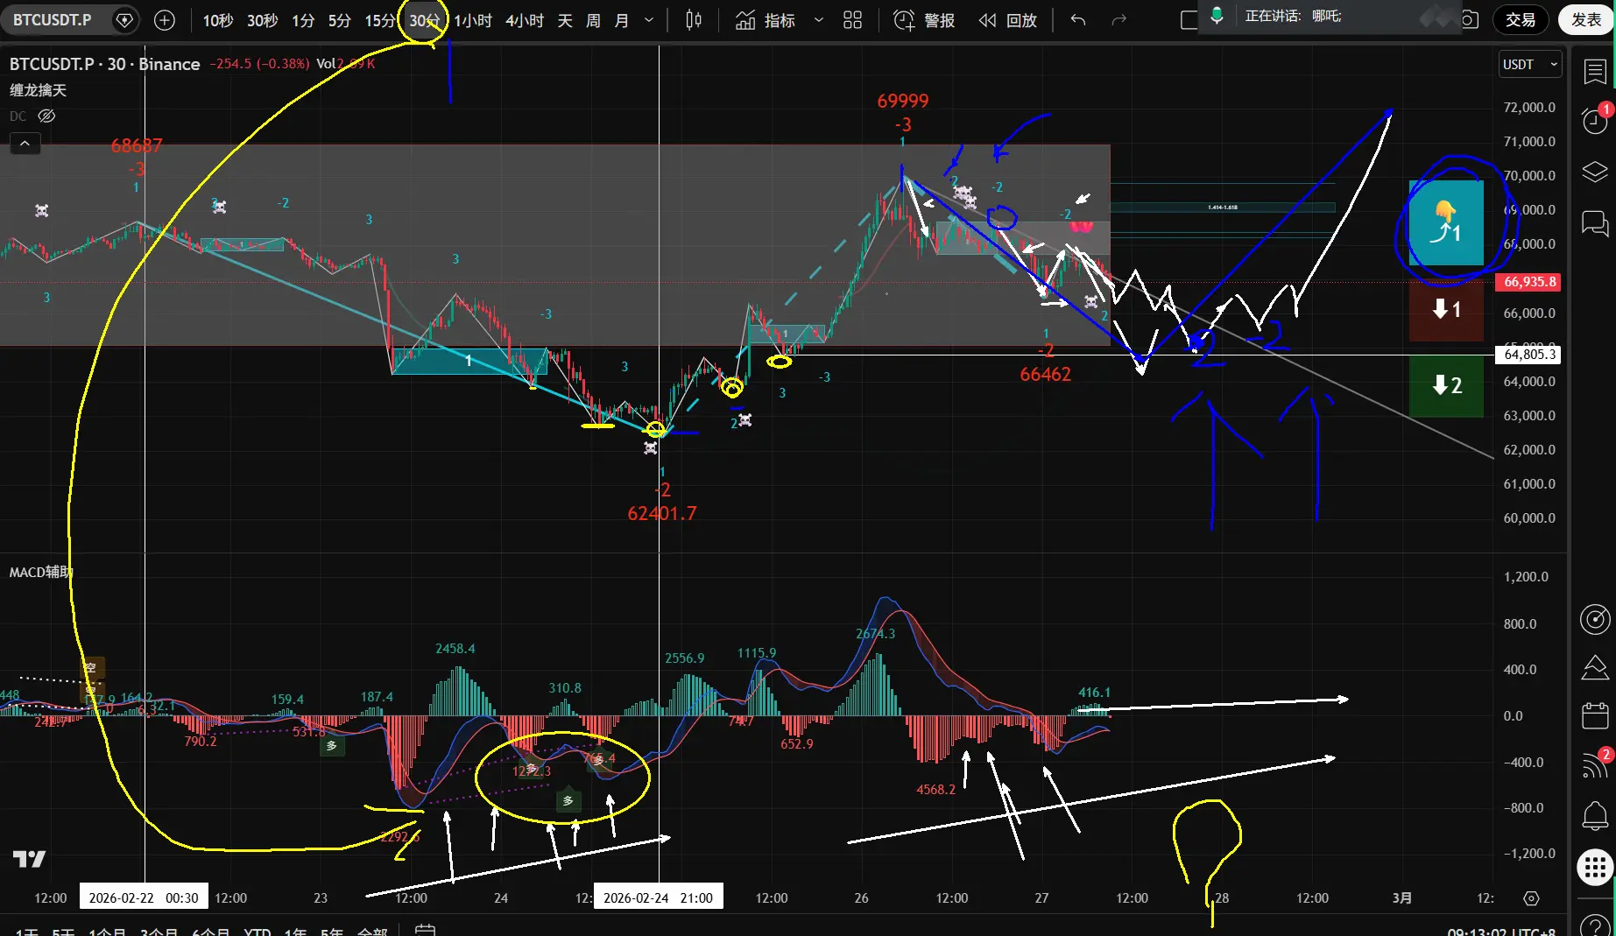Select the 缠龙擒天 indicator legend
Image resolution: width=1616 pixels, height=936 pixels.
pyautogui.click(x=38, y=90)
